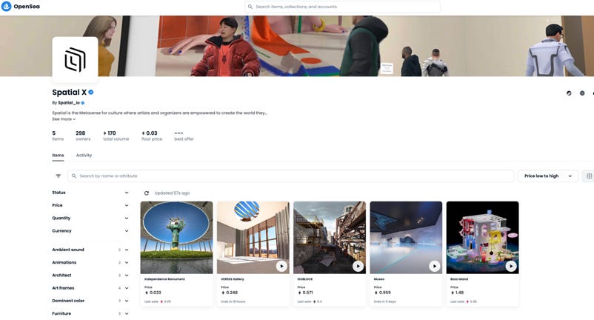Expand the Art frames filter
594x320 pixels.
[90, 288]
